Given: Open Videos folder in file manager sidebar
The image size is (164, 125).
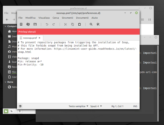Looking at the screenshot, I should click(12, 57).
